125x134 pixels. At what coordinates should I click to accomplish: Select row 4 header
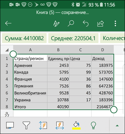click(x=7, y=79)
